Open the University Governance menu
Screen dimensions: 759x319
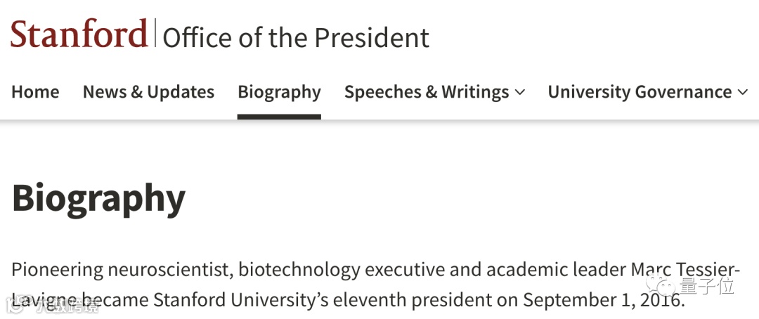pos(640,92)
